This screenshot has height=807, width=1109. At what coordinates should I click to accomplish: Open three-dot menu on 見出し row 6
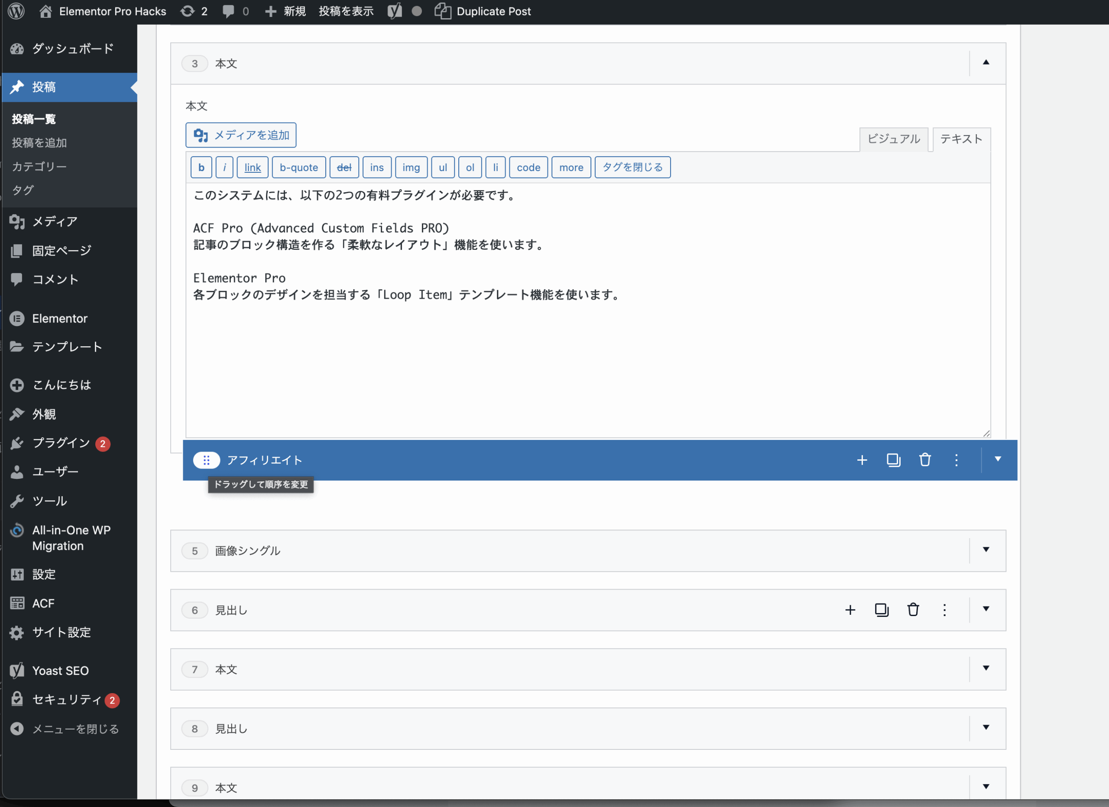point(944,610)
